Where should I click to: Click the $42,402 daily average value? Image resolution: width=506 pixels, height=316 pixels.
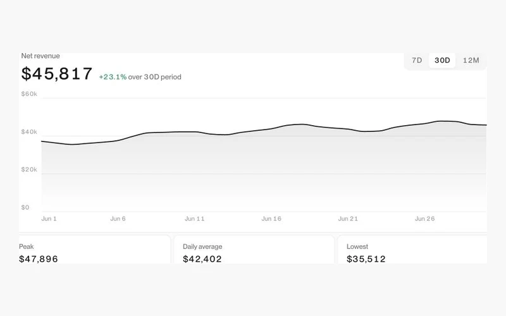tap(202, 259)
